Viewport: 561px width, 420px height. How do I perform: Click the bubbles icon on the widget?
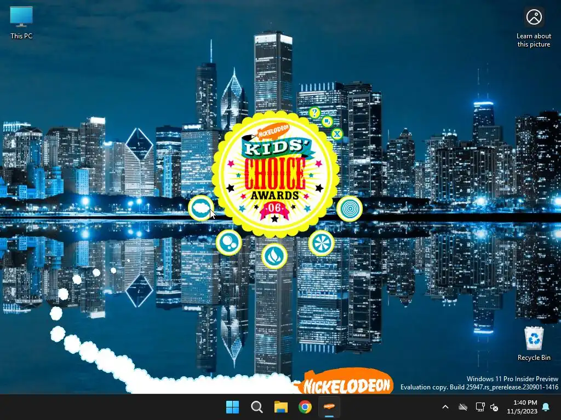[x=229, y=242]
